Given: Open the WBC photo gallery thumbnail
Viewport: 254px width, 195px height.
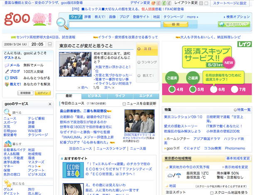Looking at the screenshot, I should pos(139,121).
